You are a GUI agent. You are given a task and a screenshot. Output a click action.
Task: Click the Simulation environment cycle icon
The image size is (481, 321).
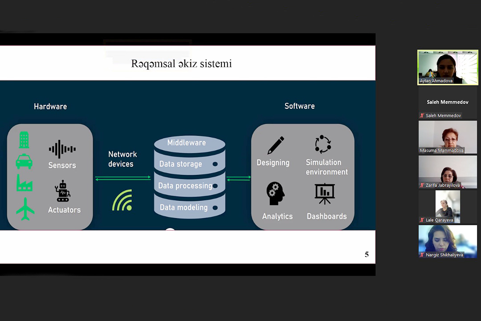coord(323,144)
